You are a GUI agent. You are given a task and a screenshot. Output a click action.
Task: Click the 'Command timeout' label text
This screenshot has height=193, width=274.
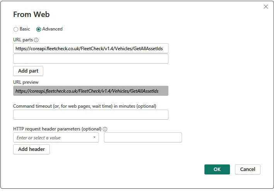[x=84, y=106]
